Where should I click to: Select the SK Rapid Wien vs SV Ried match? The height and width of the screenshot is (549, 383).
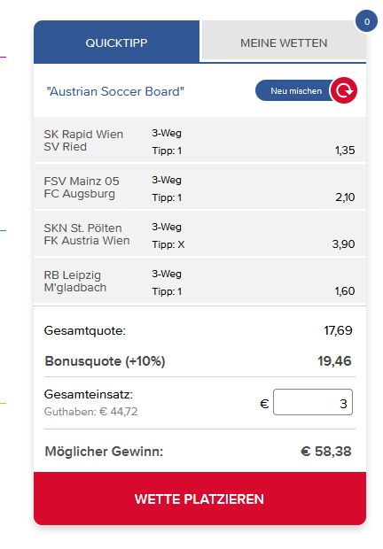[199, 140]
